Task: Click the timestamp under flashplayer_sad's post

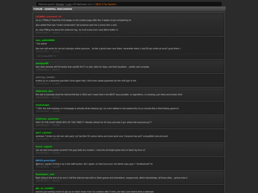Action: click(48, 181)
